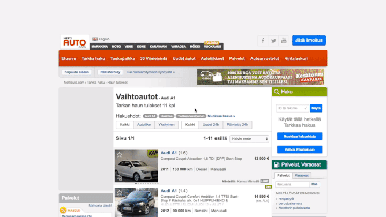Switch language via the English flag icon
Screen dimensions: 386x217
95,39
